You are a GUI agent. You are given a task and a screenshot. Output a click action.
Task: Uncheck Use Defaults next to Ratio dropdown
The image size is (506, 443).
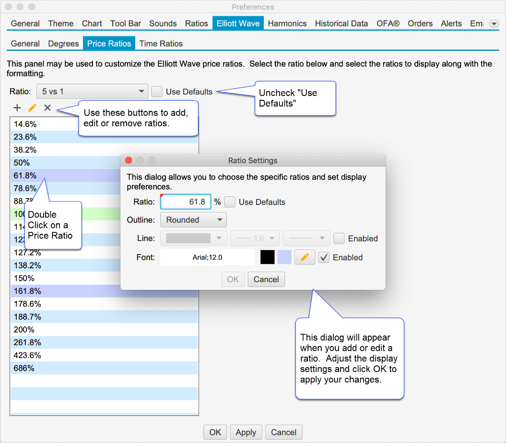click(x=157, y=92)
